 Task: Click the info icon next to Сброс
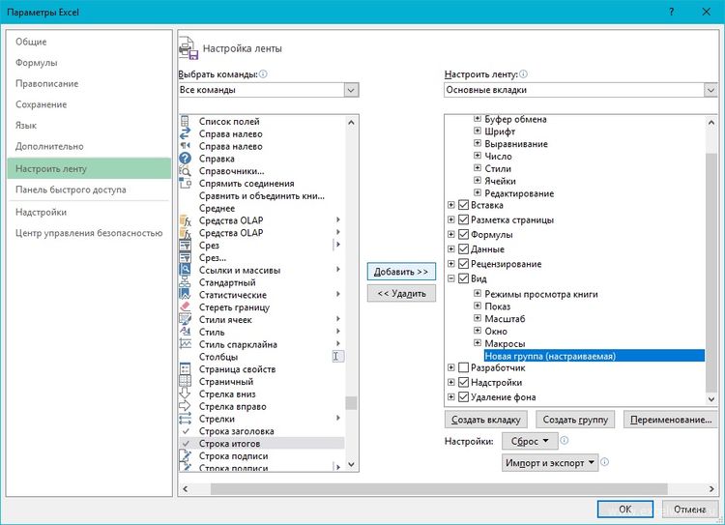click(x=565, y=441)
